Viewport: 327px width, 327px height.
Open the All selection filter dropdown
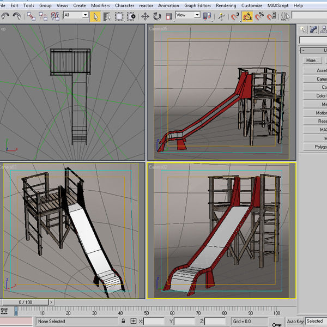76,15
